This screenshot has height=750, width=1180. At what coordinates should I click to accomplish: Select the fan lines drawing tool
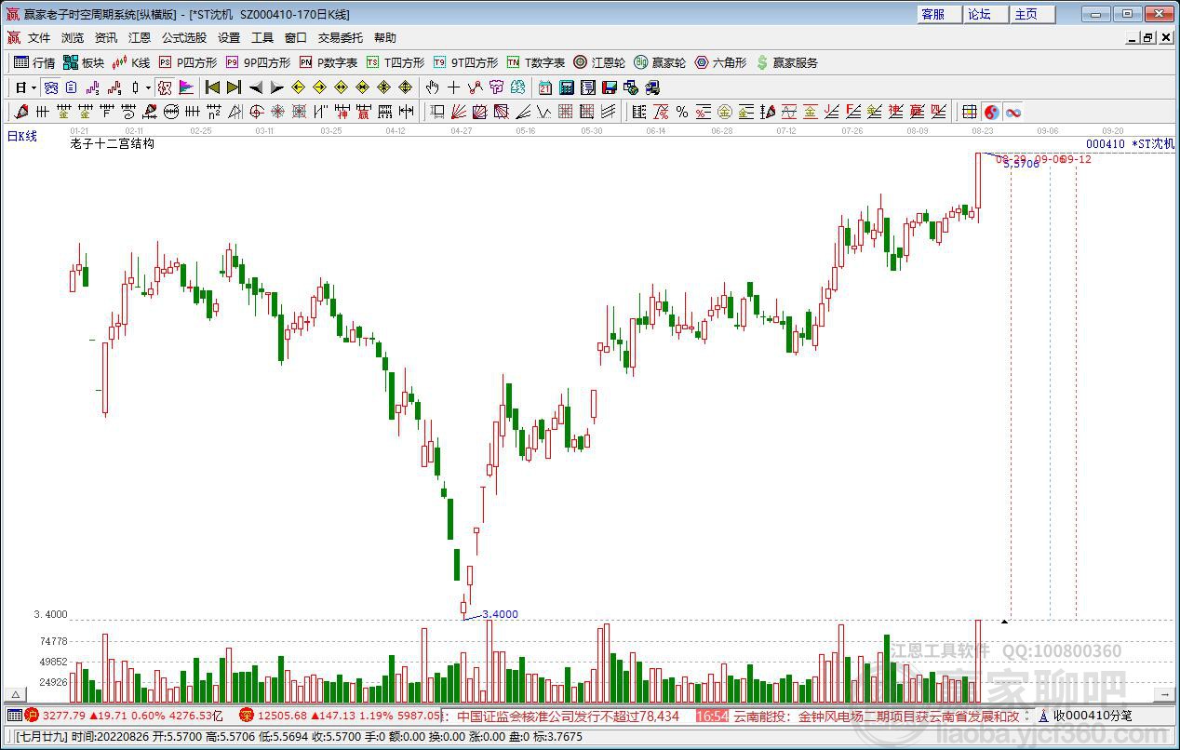[x=459, y=112]
